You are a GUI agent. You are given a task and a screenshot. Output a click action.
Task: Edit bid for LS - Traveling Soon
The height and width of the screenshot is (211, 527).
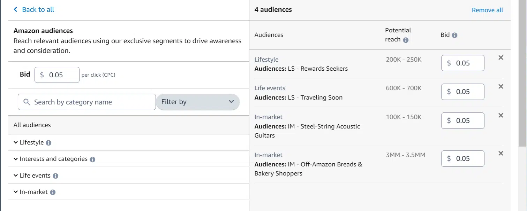463,92
